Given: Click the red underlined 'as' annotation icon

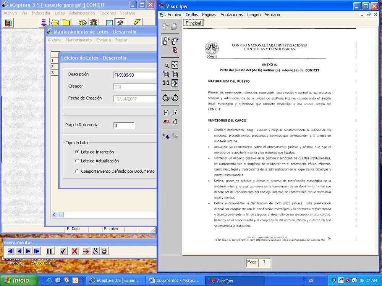Looking at the screenshot, I should click(x=166, y=122).
